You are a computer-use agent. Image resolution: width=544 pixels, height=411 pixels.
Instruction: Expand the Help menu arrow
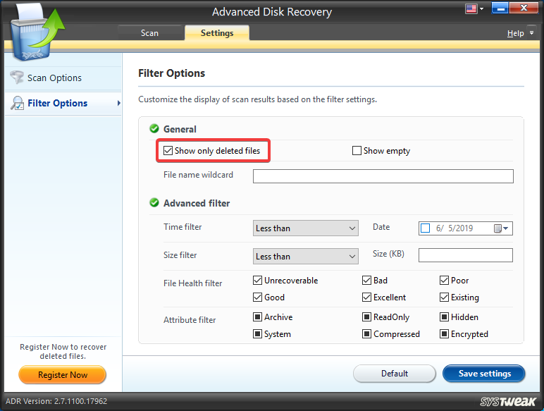(x=531, y=33)
